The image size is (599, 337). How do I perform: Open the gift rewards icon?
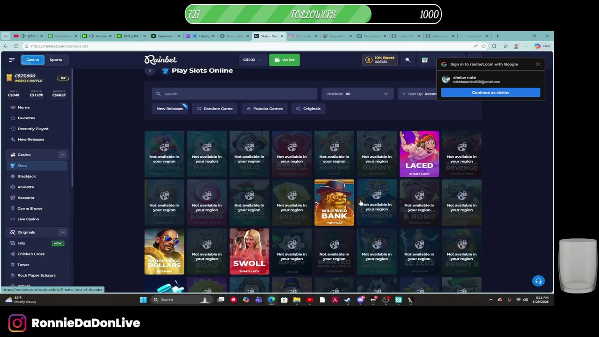click(x=424, y=59)
